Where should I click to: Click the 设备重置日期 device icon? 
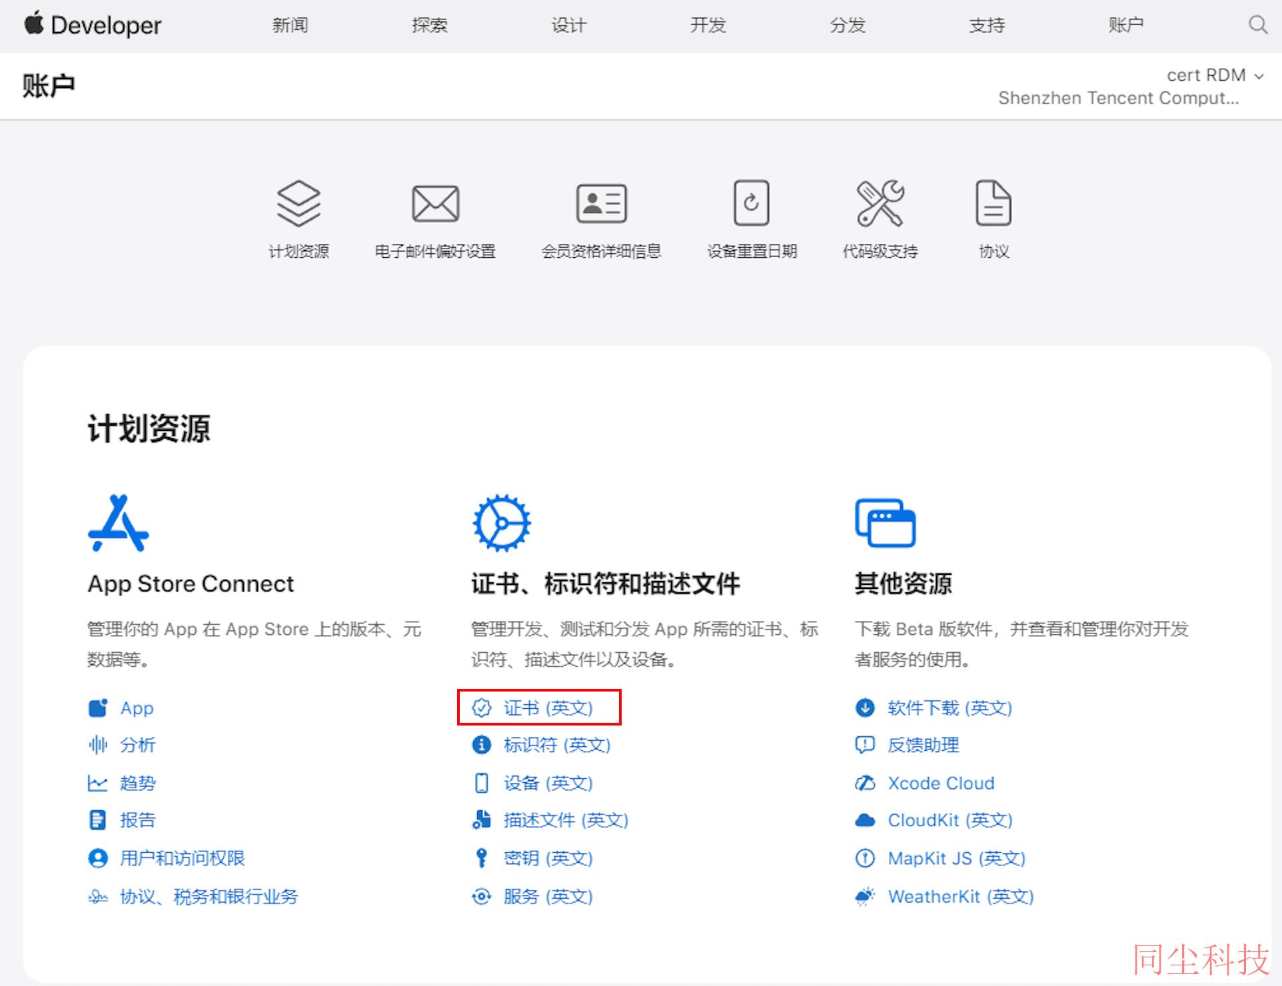[751, 203]
